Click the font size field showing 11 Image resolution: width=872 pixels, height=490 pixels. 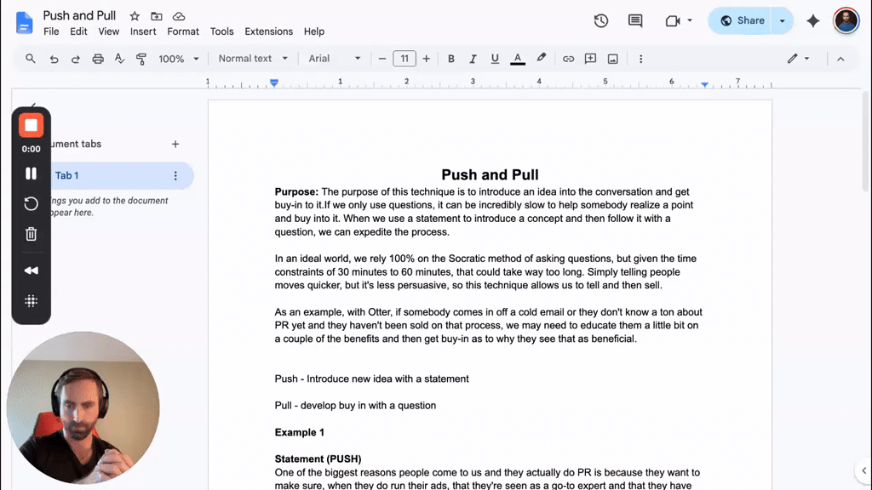click(x=404, y=59)
